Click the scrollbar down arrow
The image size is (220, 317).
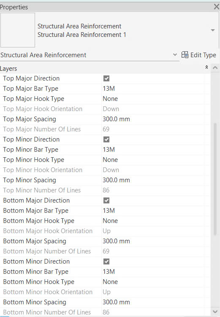[x=215, y=311]
